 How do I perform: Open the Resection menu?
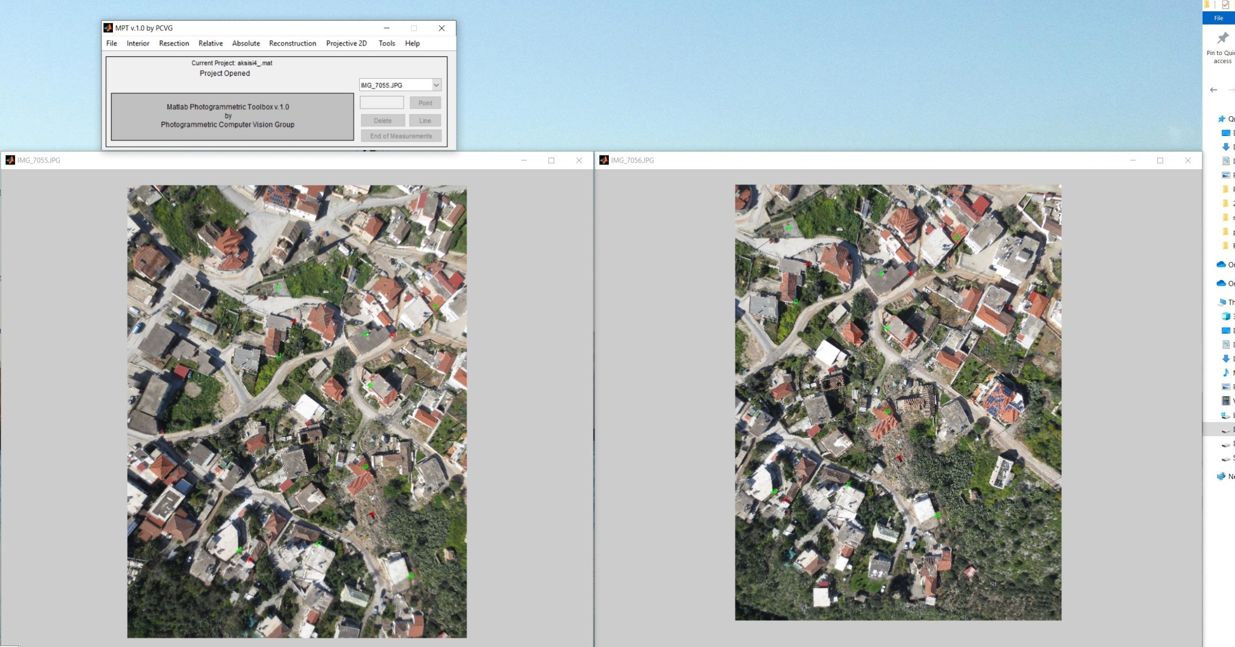pos(174,43)
